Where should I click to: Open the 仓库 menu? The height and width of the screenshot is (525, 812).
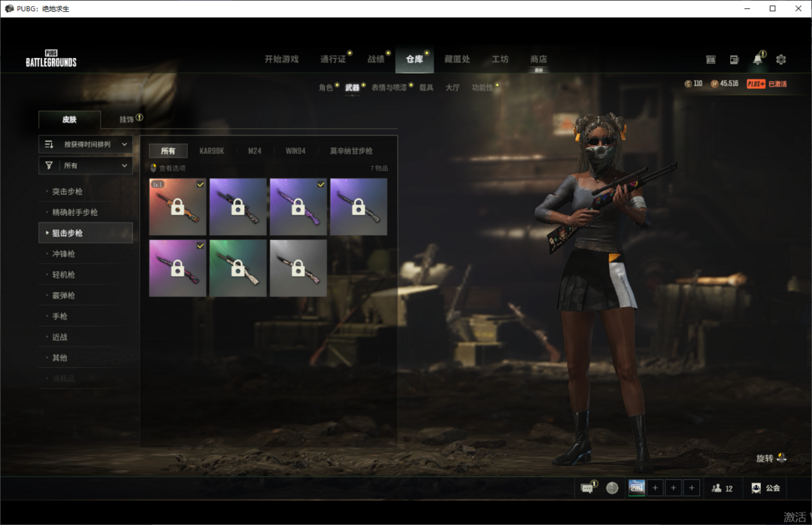(414, 59)
